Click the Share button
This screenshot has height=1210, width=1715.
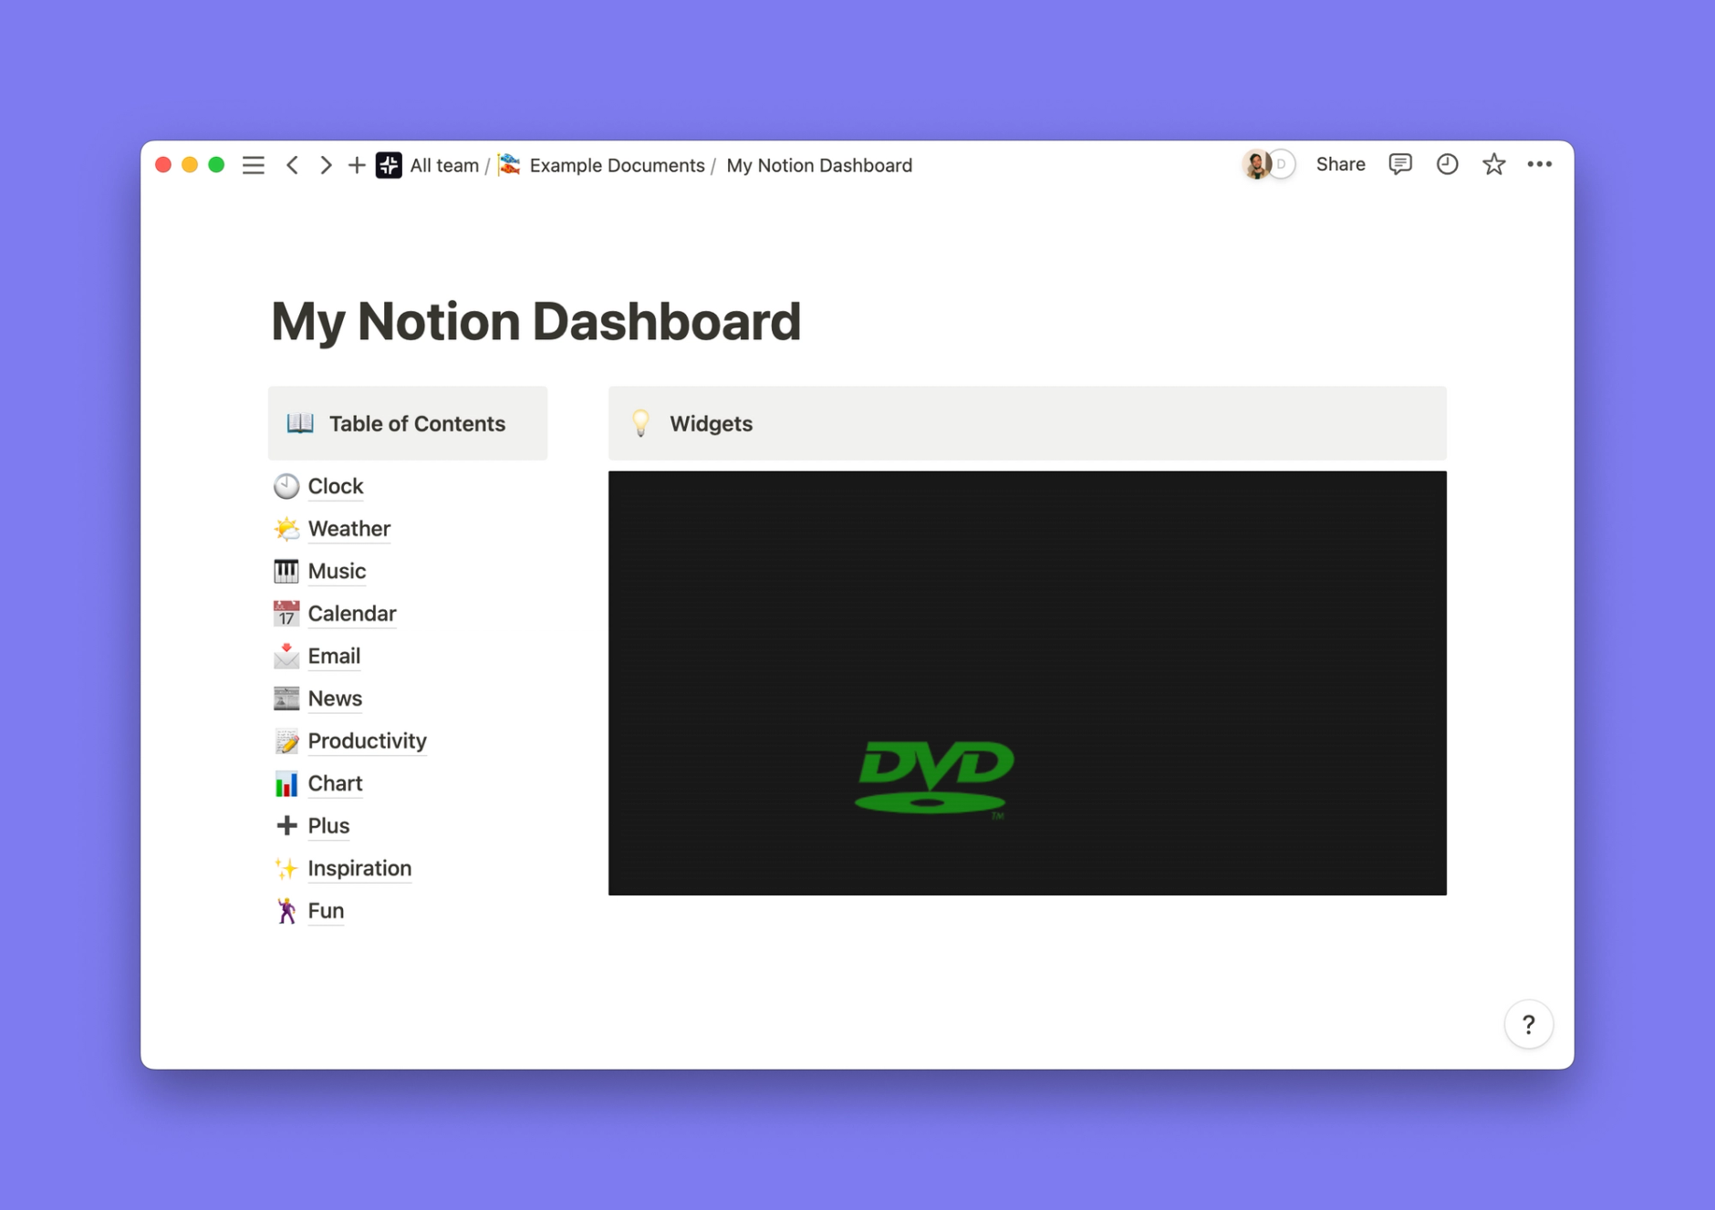(1340, 164)
